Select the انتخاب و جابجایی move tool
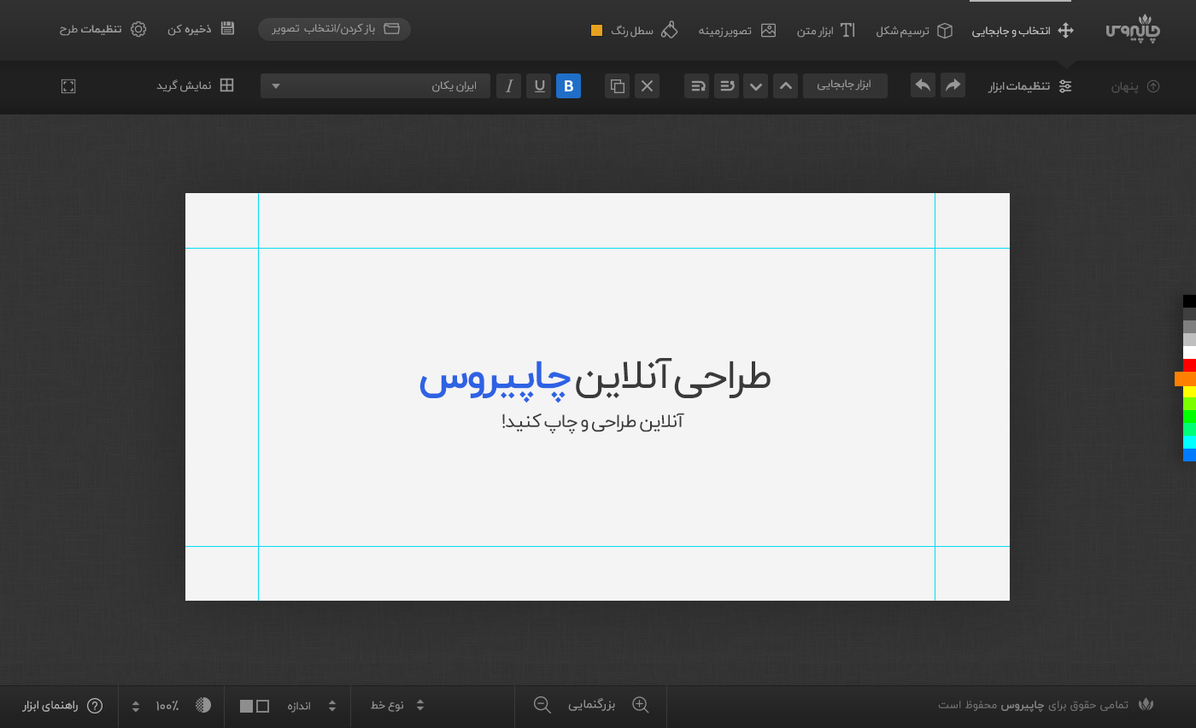This screenshot has height=728, width=1196. tap(1023, 31)
